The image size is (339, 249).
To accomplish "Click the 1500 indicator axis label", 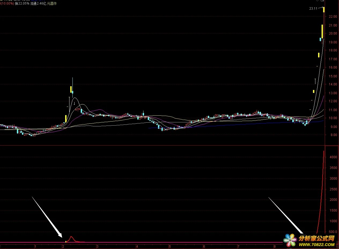I will pos(333,211).
